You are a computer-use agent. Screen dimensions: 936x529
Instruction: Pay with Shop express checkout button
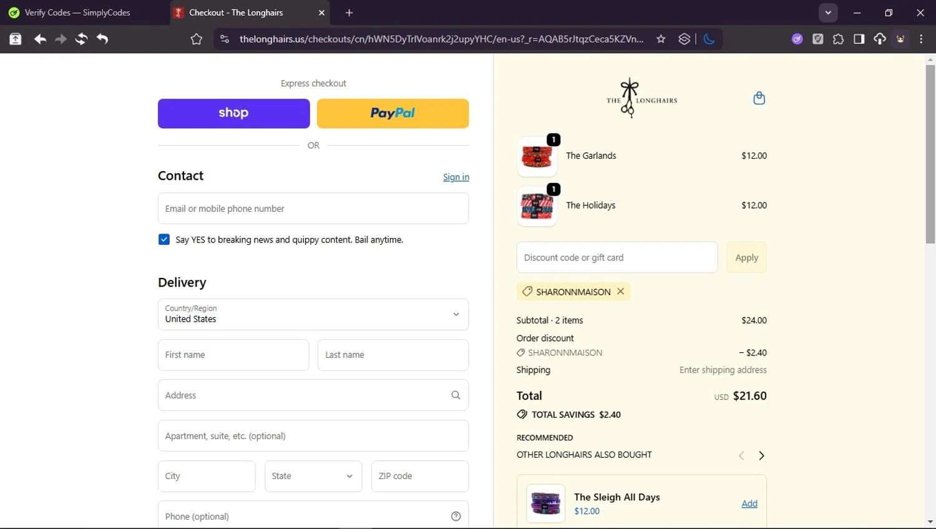click(x=234, y=114)
